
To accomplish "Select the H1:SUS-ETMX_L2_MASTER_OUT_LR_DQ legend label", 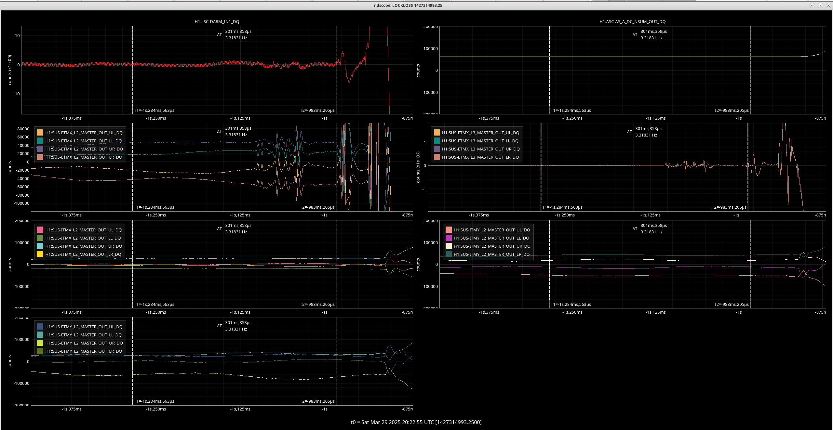I will coord(84,157).
